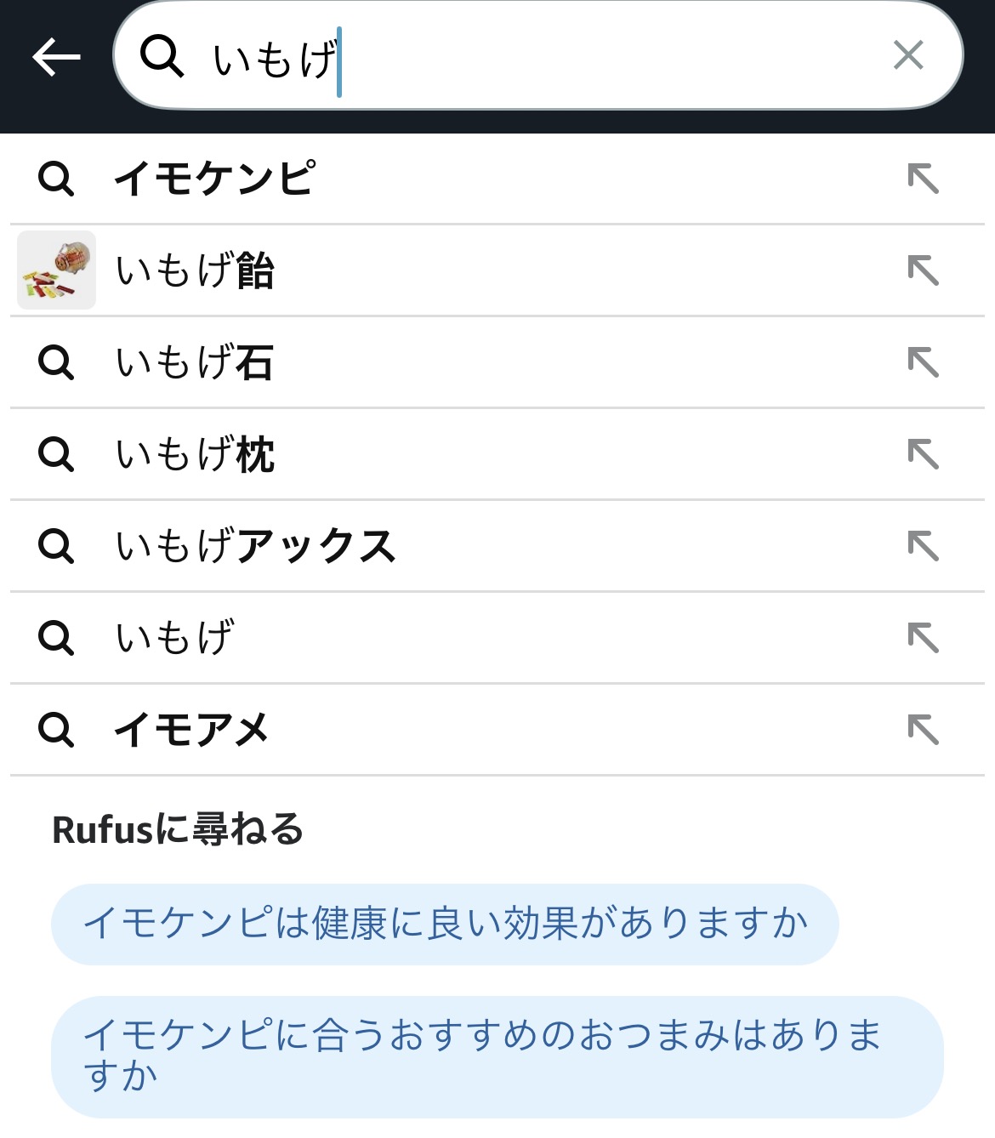This screenshot has height=1138, width=995.
Task: Ask Rufus about おつまみ pairing with イモケンピ
Action: (x=497, y=1055)
